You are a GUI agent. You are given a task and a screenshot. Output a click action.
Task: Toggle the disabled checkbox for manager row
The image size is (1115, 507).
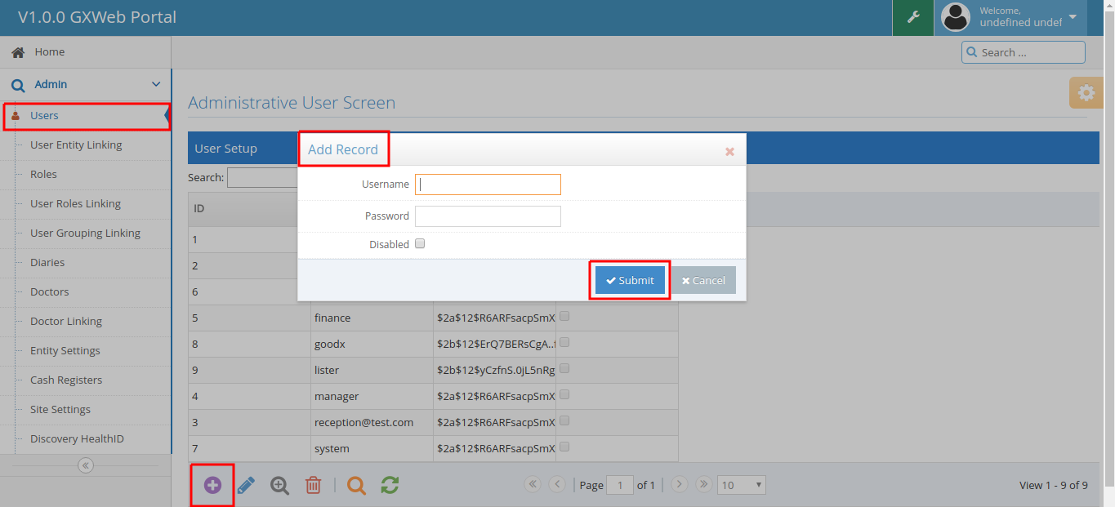pyautogui.click(x=564, y=395)
